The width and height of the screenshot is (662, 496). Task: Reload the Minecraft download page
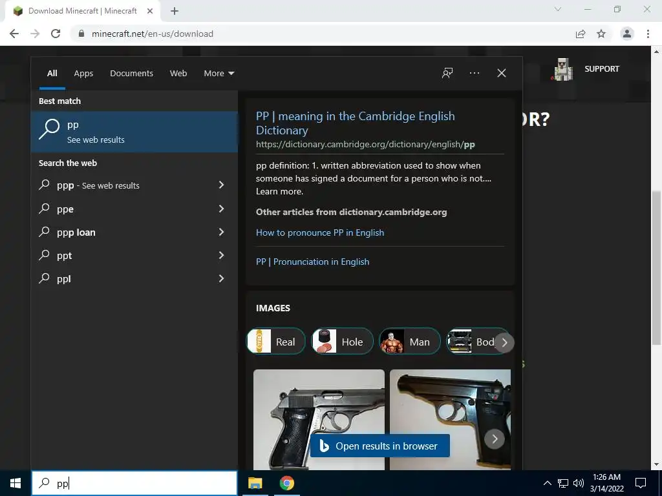tap(56, 34)
